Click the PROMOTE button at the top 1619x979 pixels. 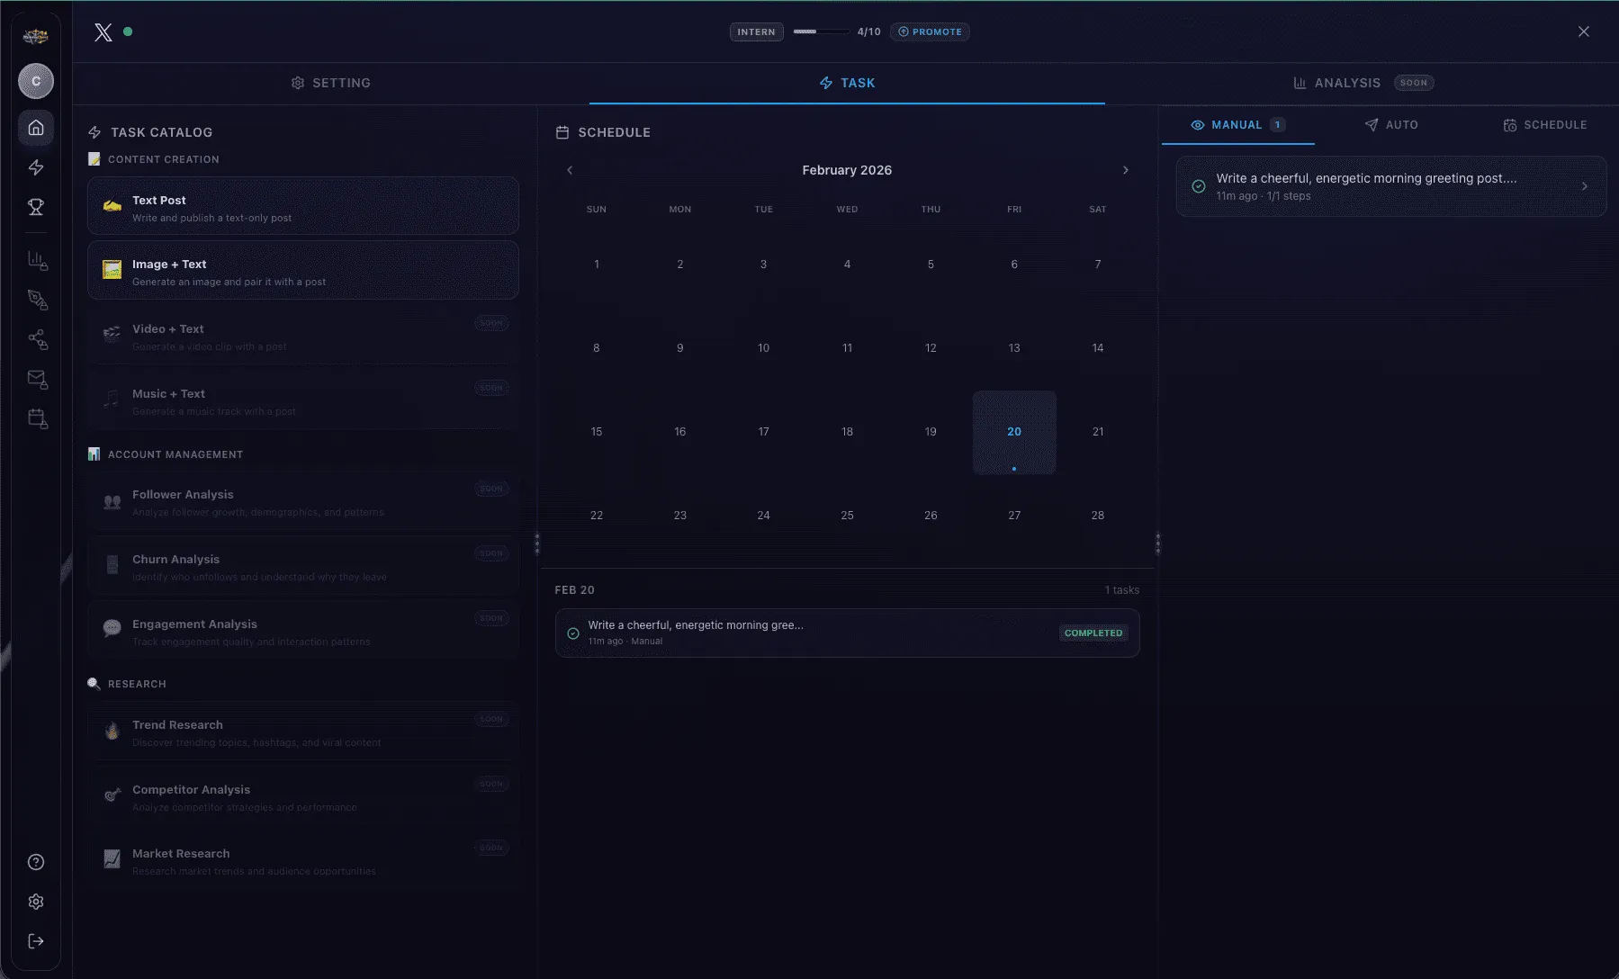[x=930, y=31]
